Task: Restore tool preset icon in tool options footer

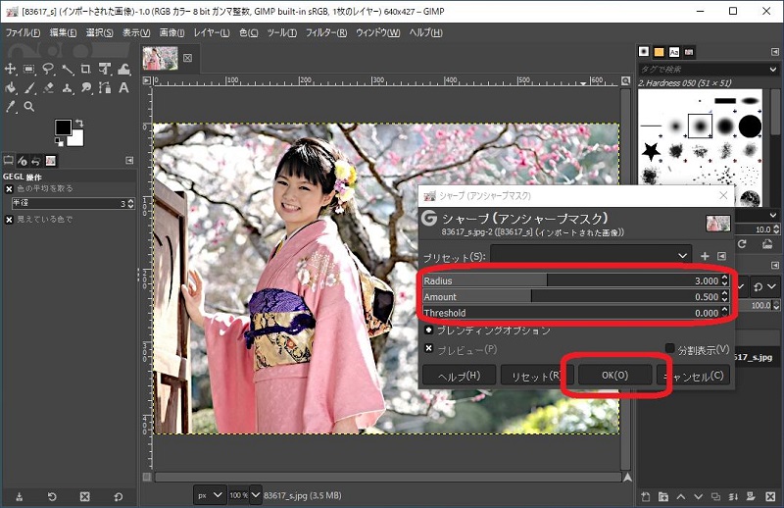Action: click(x=52, y=497)
